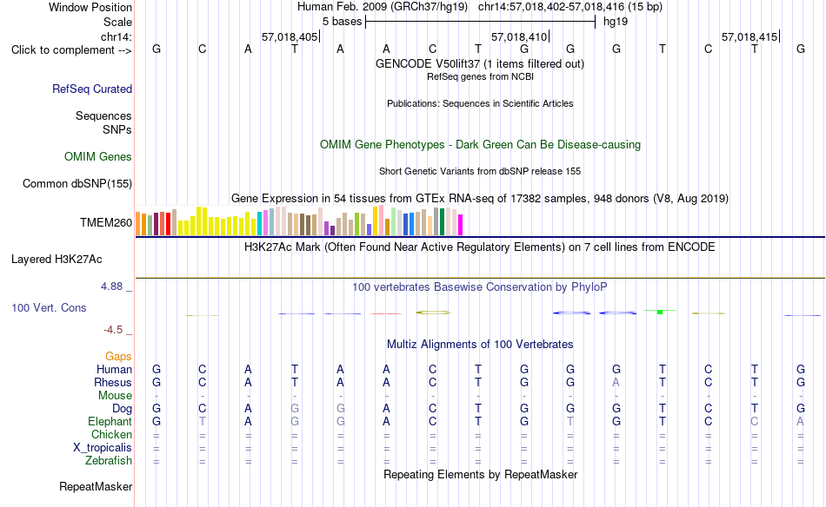
Task: Click the Gaps label in Multiz alignment
Action: tap(118, 357)
